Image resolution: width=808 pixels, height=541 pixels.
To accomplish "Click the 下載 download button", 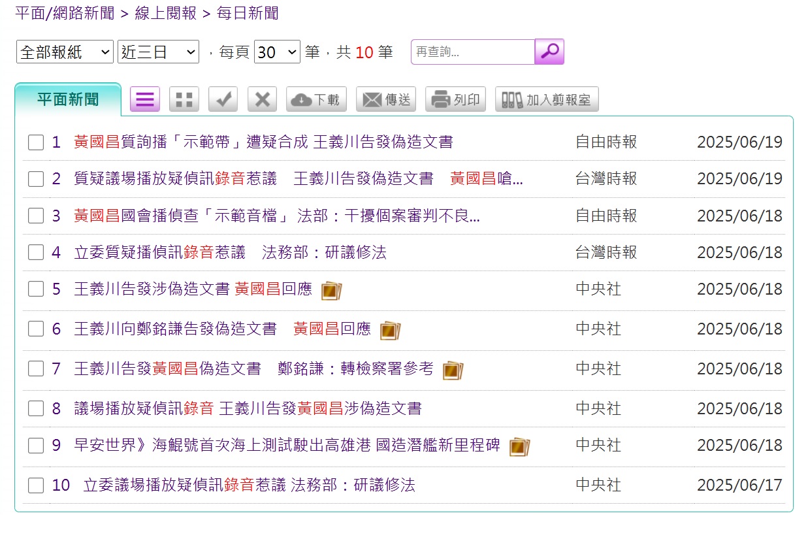I will (x=316, y=99).
